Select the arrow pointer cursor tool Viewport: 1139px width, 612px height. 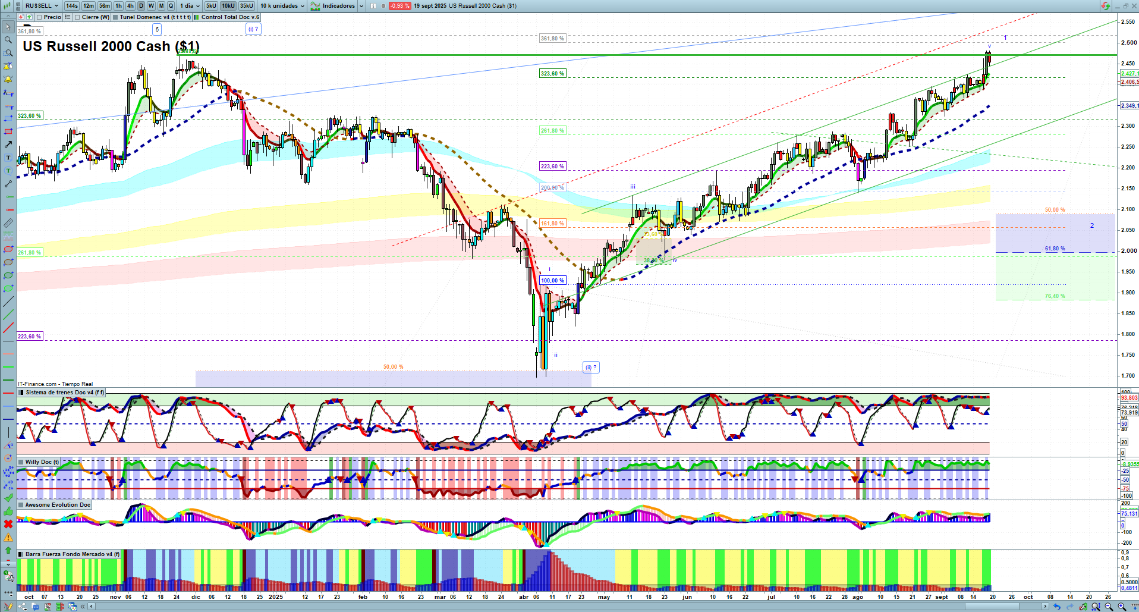[8, 27]
